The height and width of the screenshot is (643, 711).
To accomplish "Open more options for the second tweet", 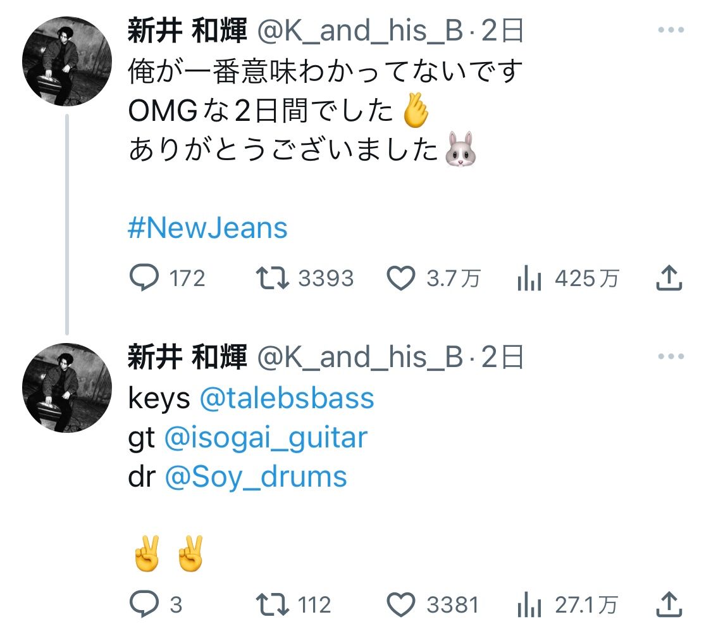I will 671,357.
